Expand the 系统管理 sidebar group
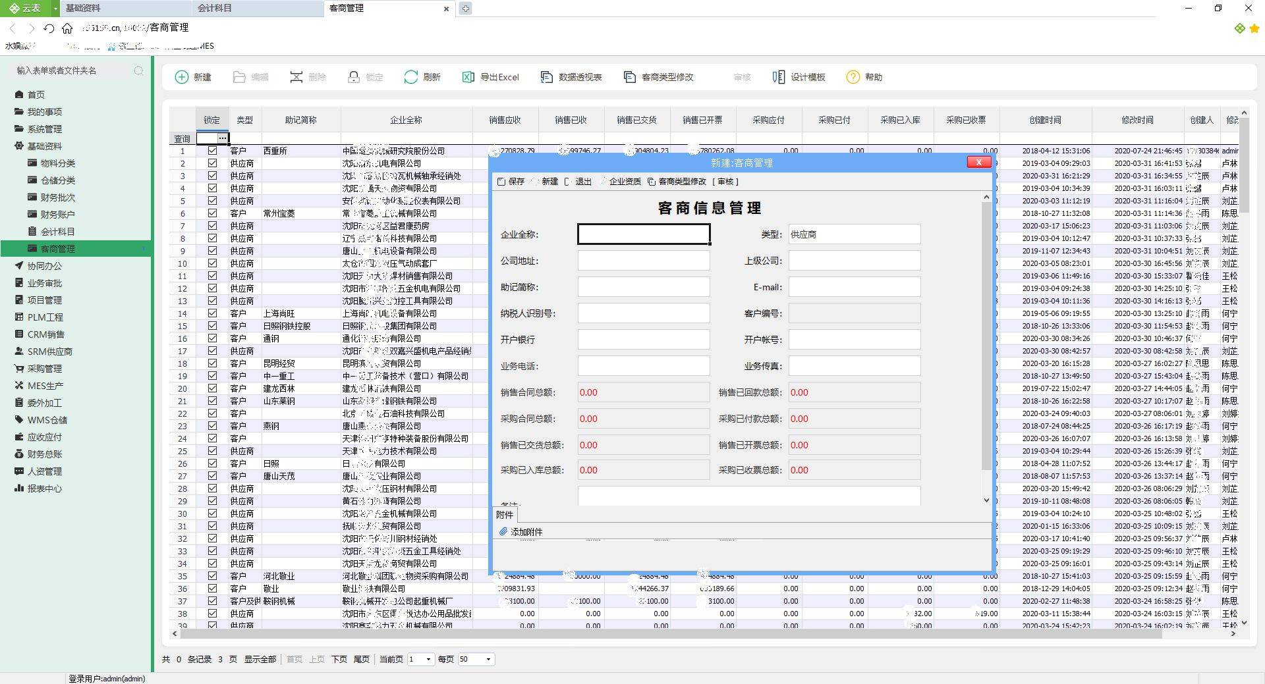Image resolution: width=1265 pixels, height=684 pixels. point(44,129)
